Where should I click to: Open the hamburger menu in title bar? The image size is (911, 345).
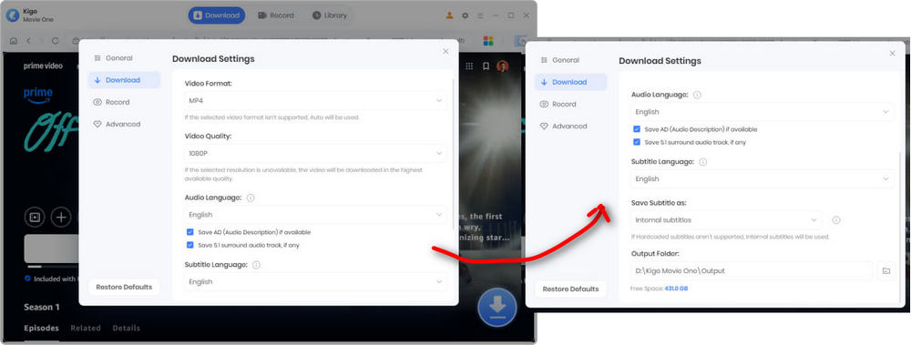tap(480, 15)
